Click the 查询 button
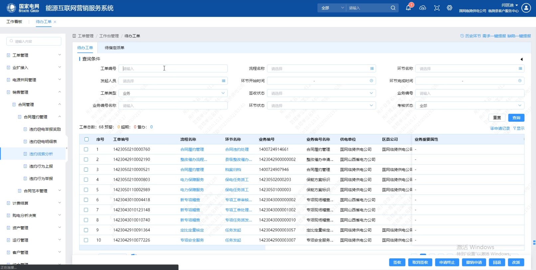 point(516,118)
